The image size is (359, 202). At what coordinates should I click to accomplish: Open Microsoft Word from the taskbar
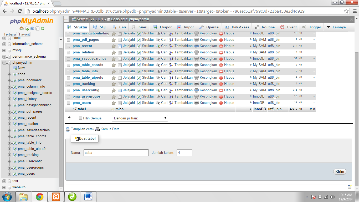pyautogui.click(x=89, y=197)
